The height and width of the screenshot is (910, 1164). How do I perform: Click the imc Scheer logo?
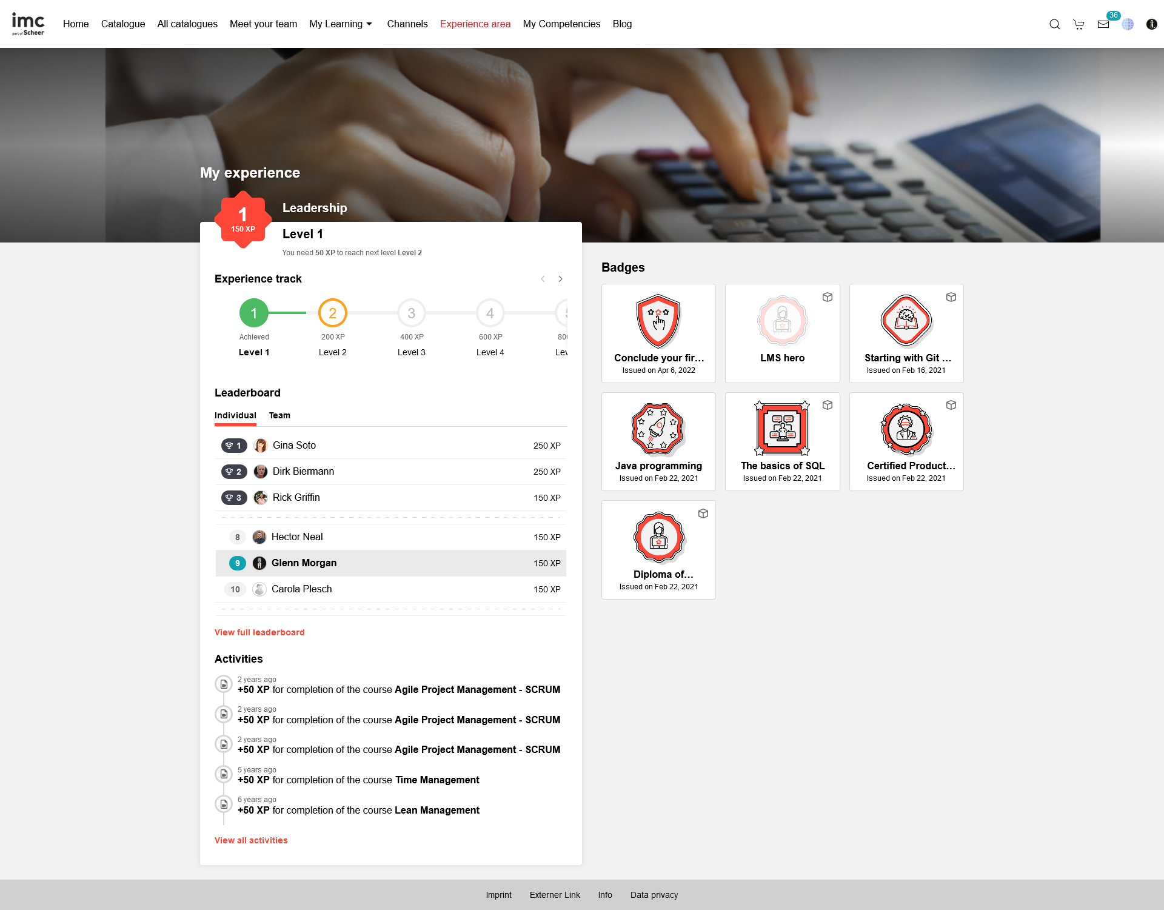pos(28,24)
